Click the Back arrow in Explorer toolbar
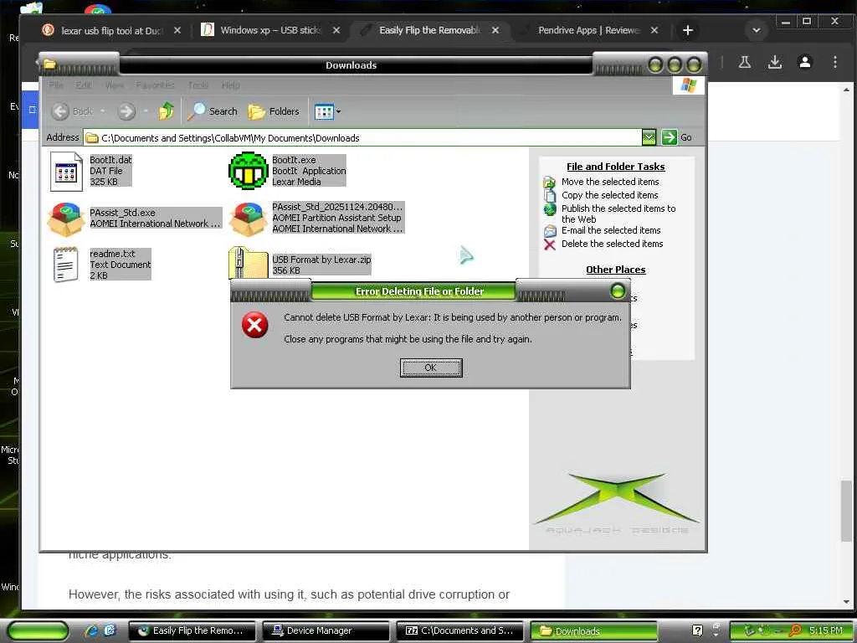 coord(60,111)
